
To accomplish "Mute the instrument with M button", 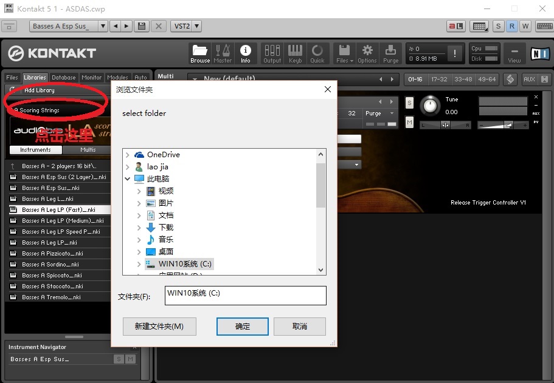I will 409,123.
